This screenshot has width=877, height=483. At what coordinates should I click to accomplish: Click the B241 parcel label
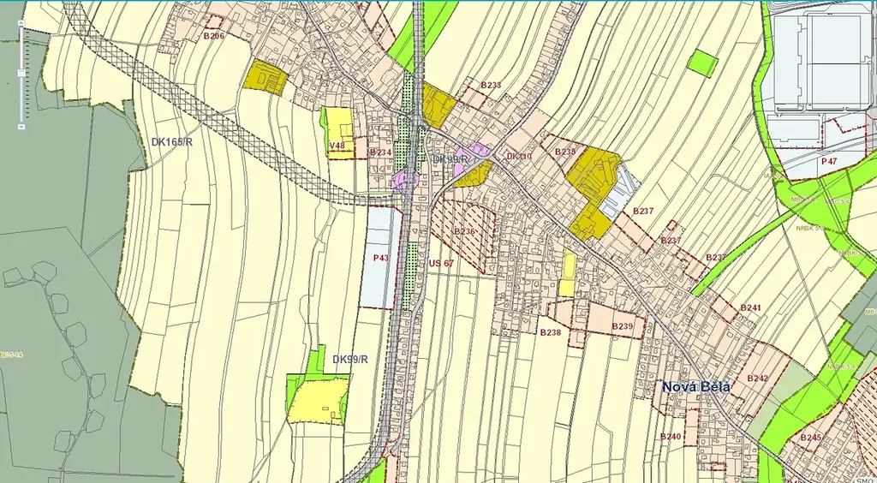tap(750, 307)
